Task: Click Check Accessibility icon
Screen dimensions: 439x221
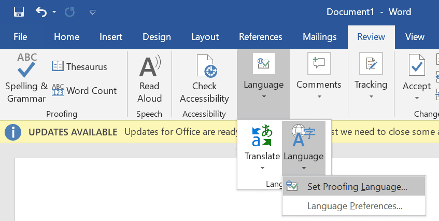Action: [x=207, y=66]
